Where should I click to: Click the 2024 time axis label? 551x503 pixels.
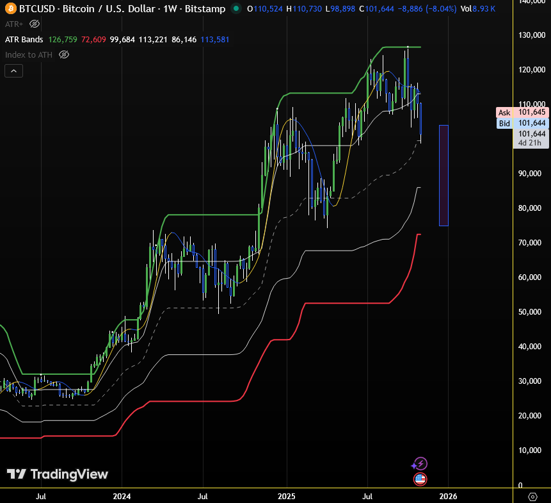point(122,497)
